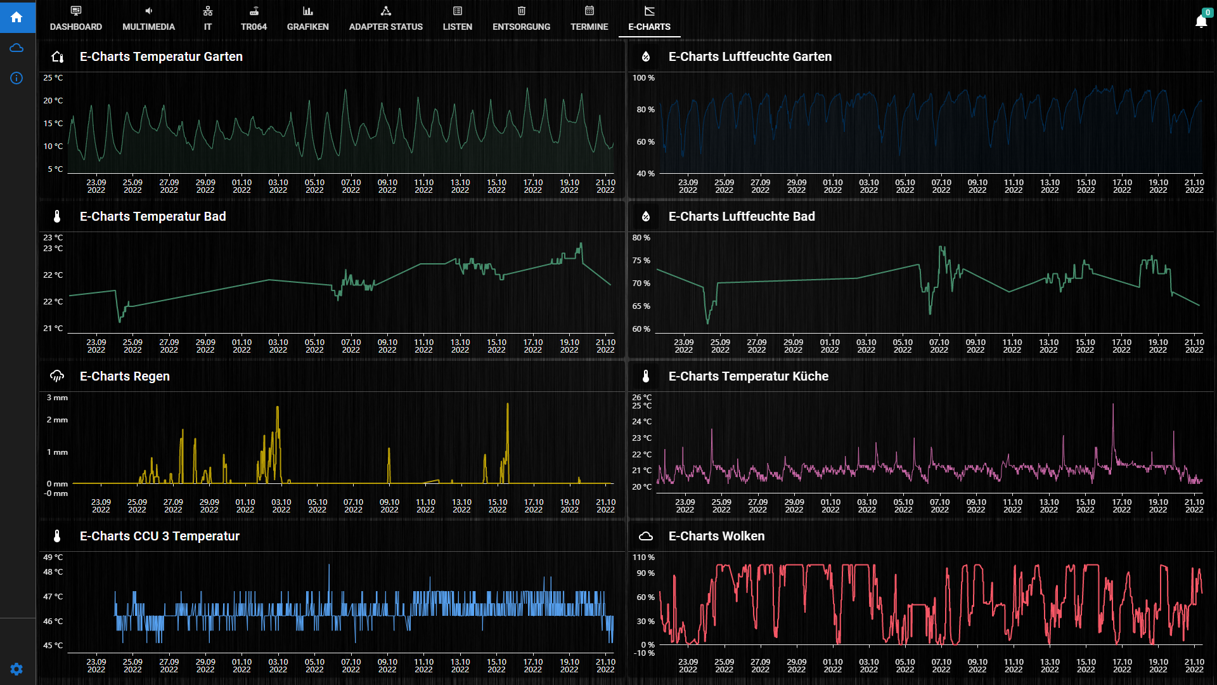Click the home icon in the sidebar
Screen dimensions: 1217x685
(17, 17)
